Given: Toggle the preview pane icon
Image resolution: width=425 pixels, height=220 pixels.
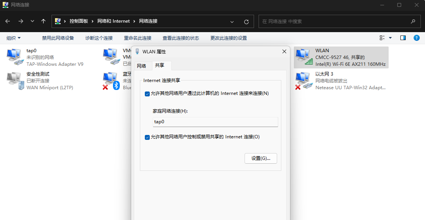Looking at the screenshot, I should pos(403,38).
